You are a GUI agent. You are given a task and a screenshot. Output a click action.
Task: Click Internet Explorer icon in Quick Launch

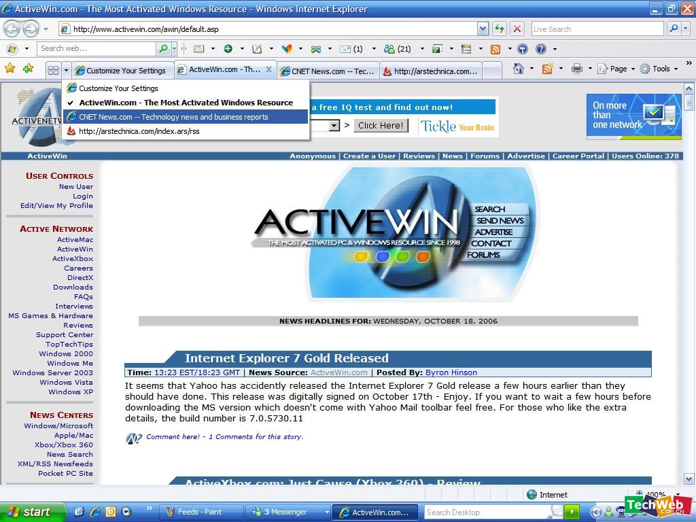[x=95, y=512]
